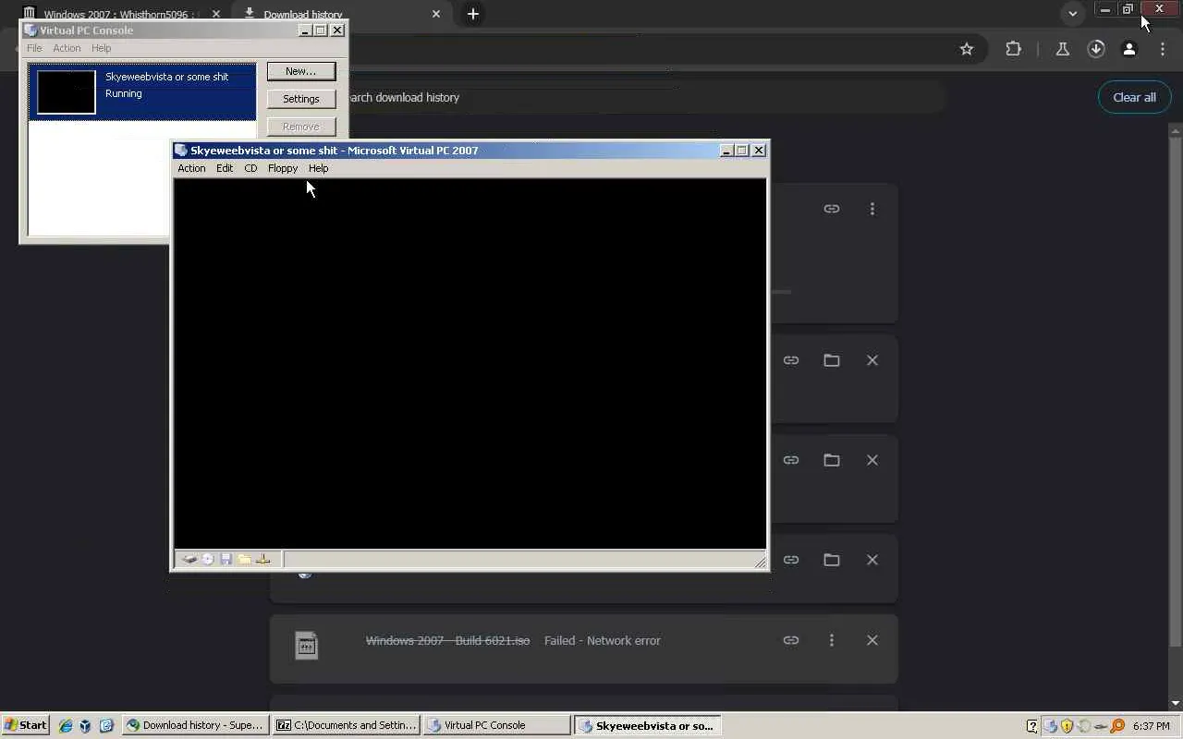Switch to Download history taskbar button
1183x739 pixels.
click(195, 725)
